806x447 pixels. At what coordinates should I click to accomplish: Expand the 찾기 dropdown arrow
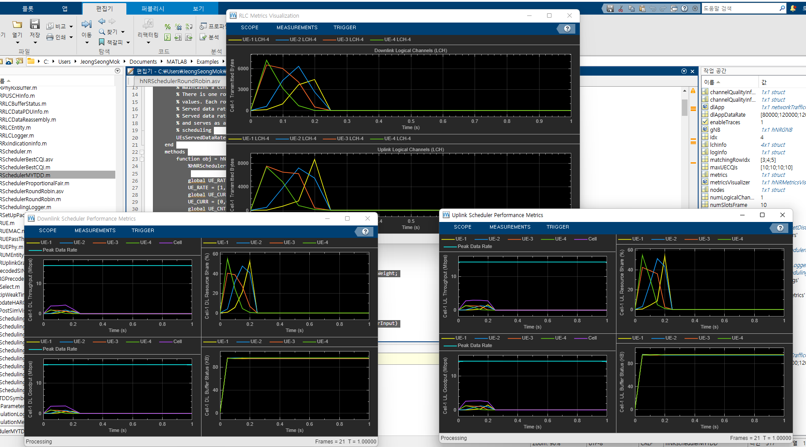click(123, 32)
